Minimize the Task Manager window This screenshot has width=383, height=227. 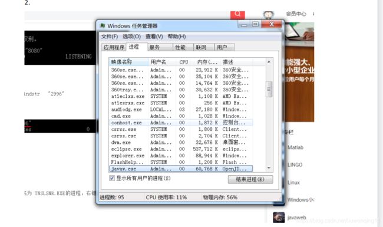pos(244,24)
